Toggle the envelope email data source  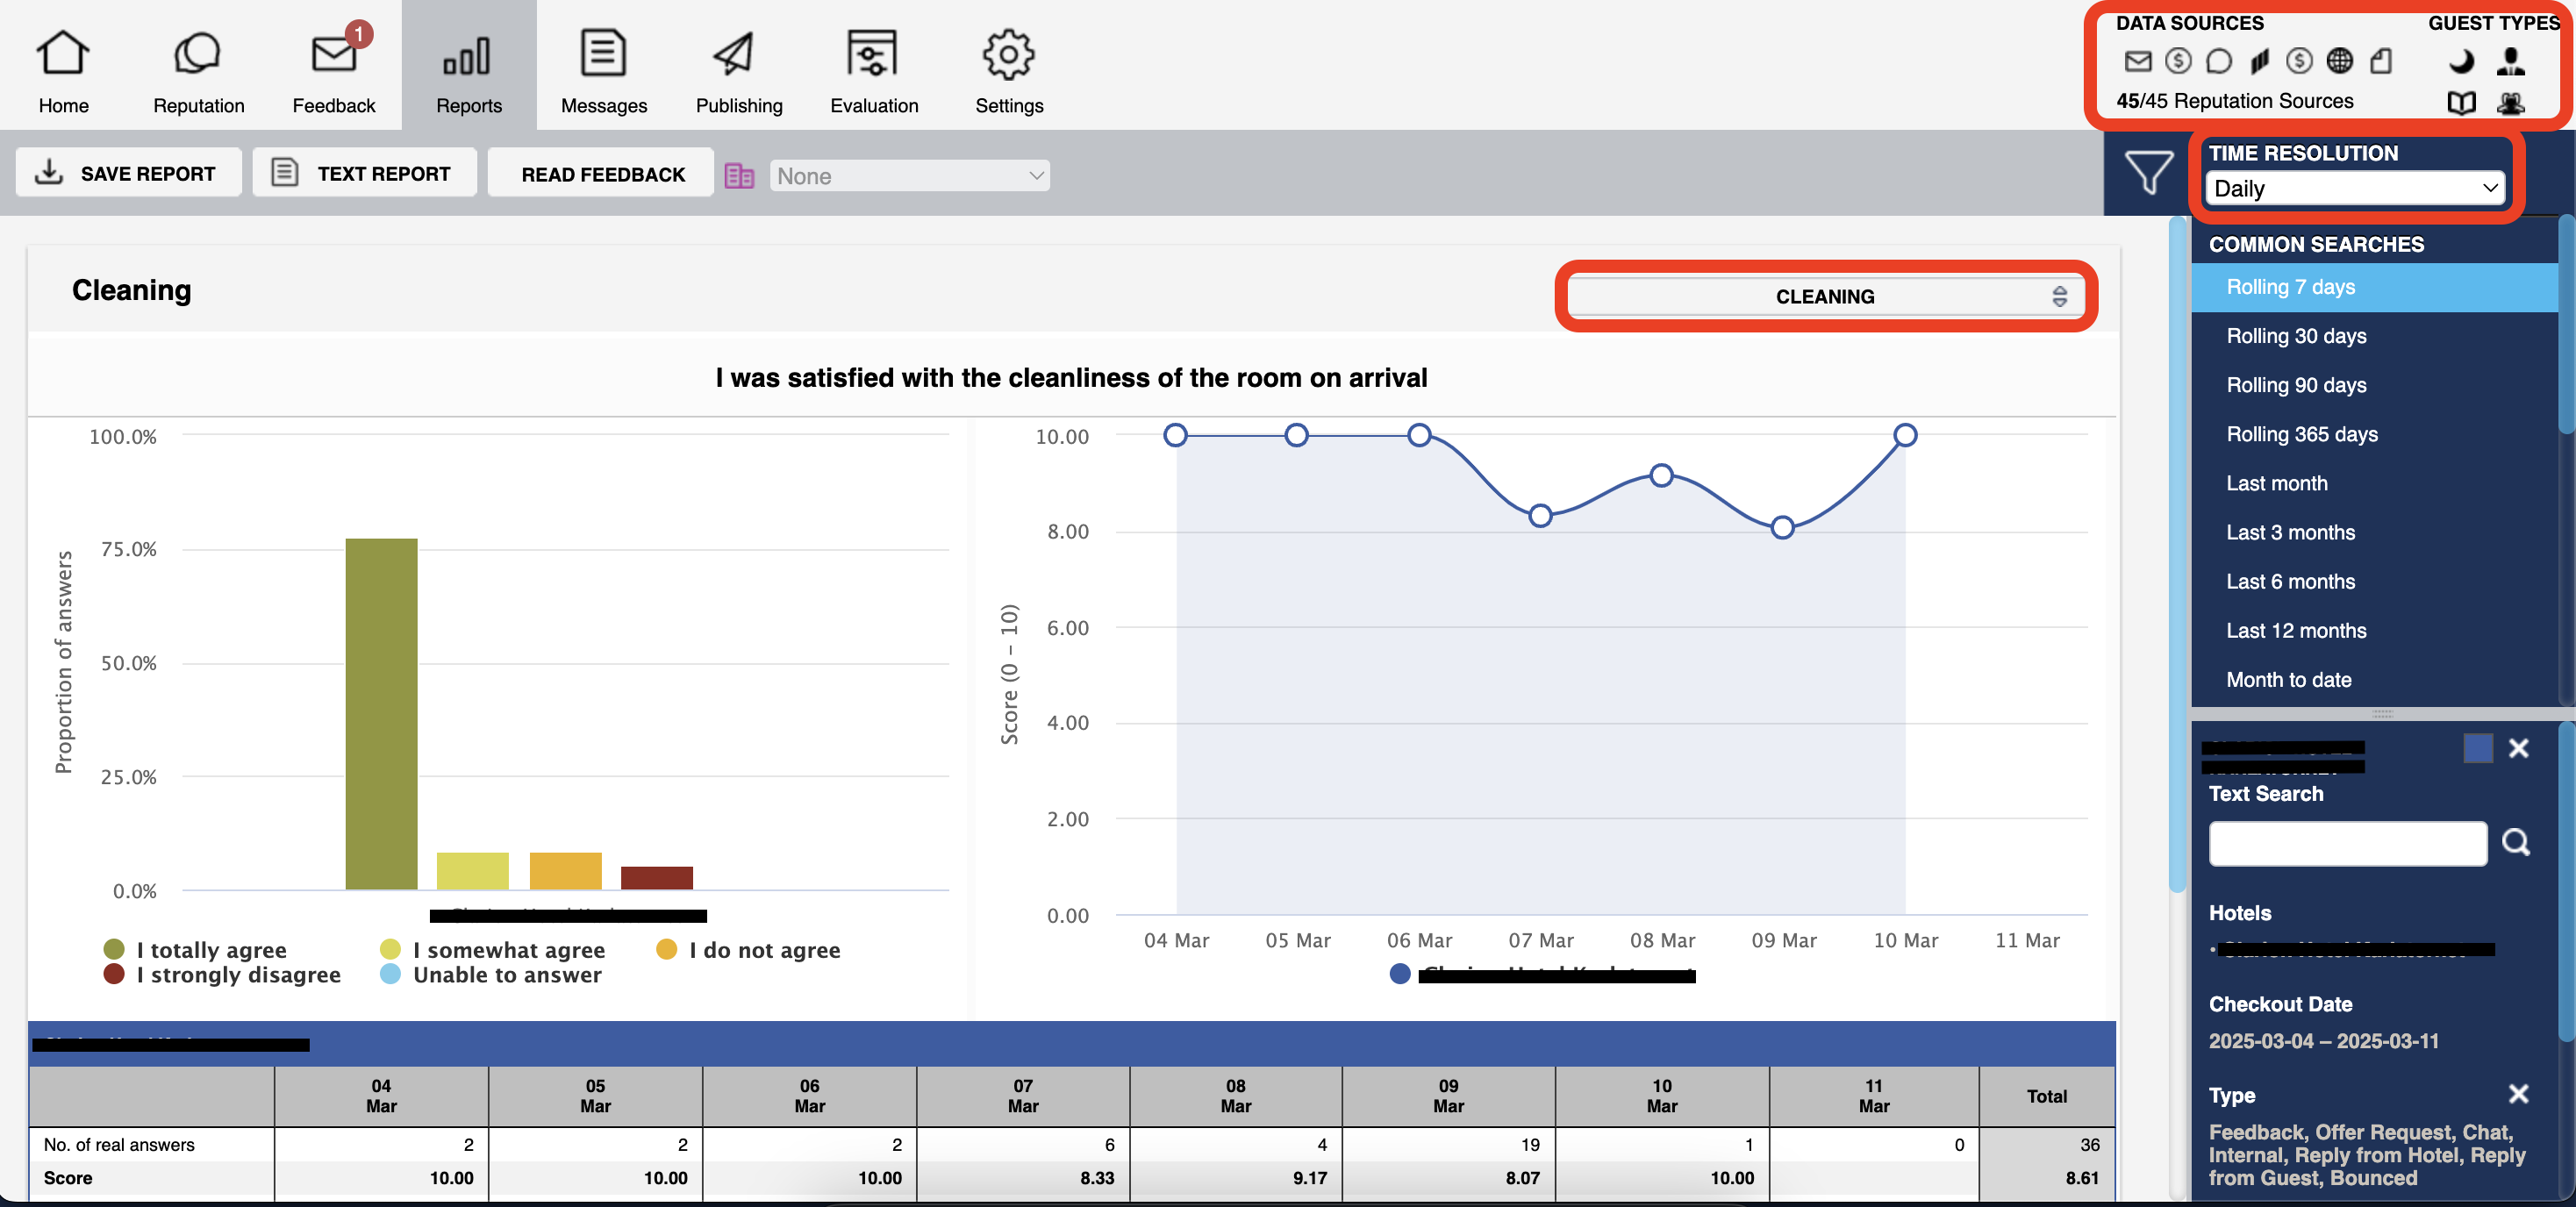(2137, 61)
